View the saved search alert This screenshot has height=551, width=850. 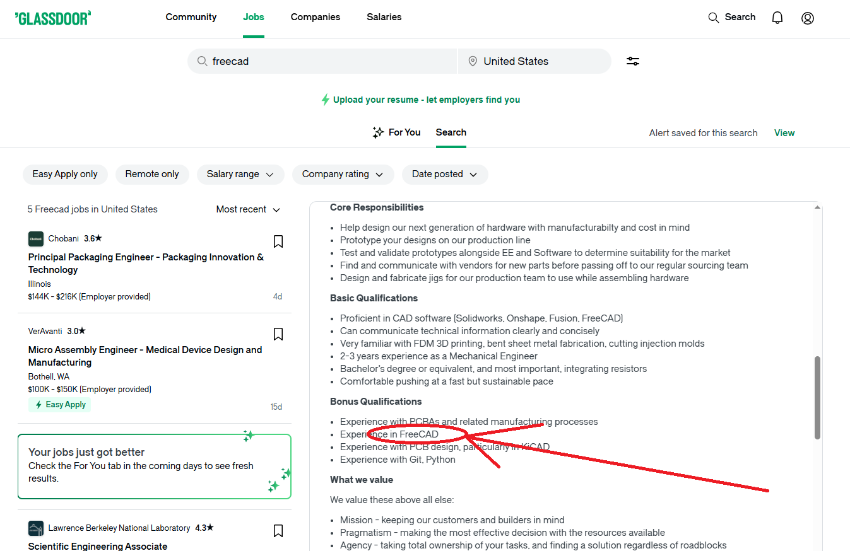pos(784,133)
